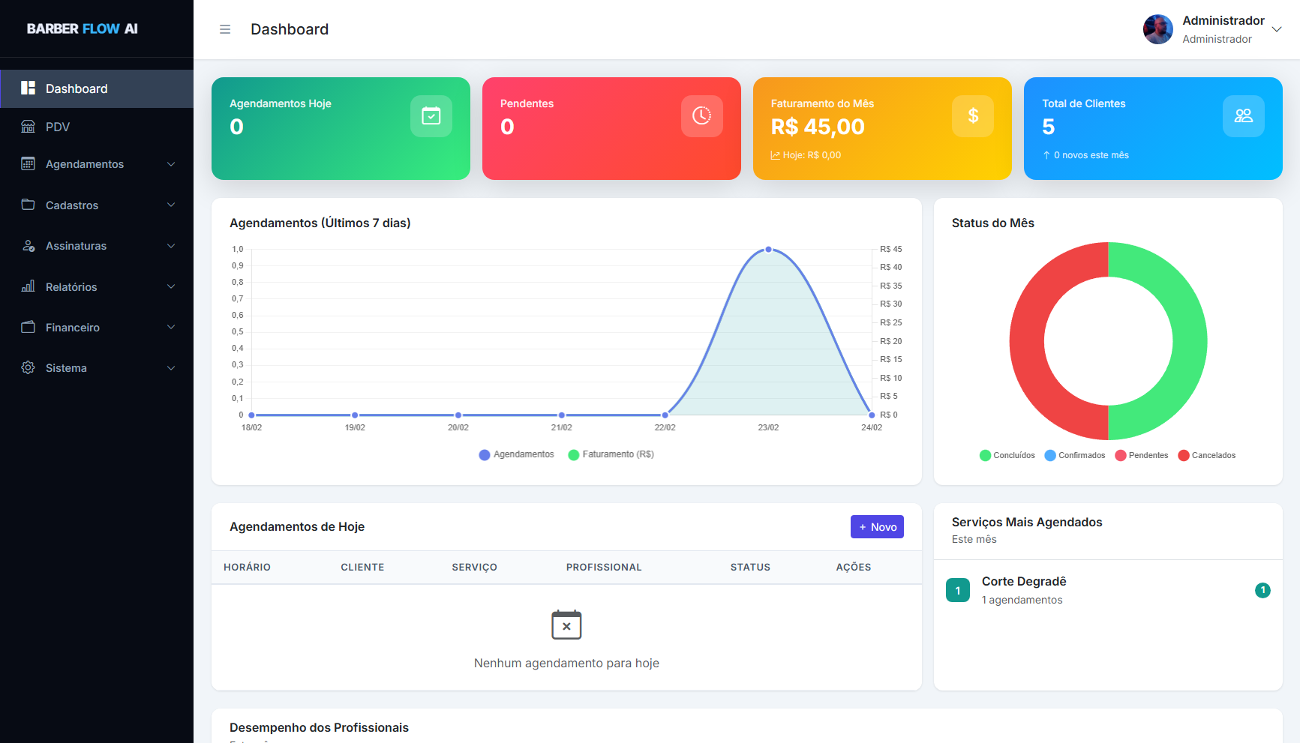The image size is (1300, 743).
Task: Toggle the Faturamento (R$) chart legend entry
Action: click(x=611, y=454)
